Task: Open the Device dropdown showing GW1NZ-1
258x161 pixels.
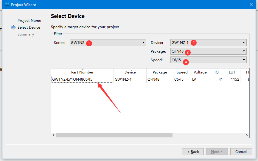Action: [208, 42]
